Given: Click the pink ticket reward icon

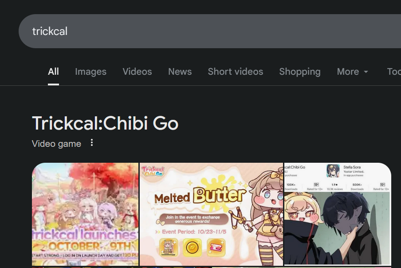Looking at the screenshot, I should 216,248.
